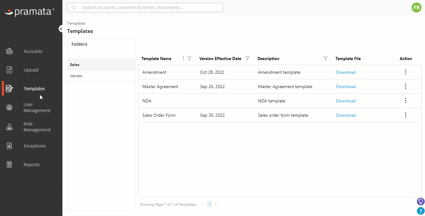Image resolution: width=425 pixels, height=216 pixels.
Task: Go to next page arrow
Action: [x=216, y=204]
